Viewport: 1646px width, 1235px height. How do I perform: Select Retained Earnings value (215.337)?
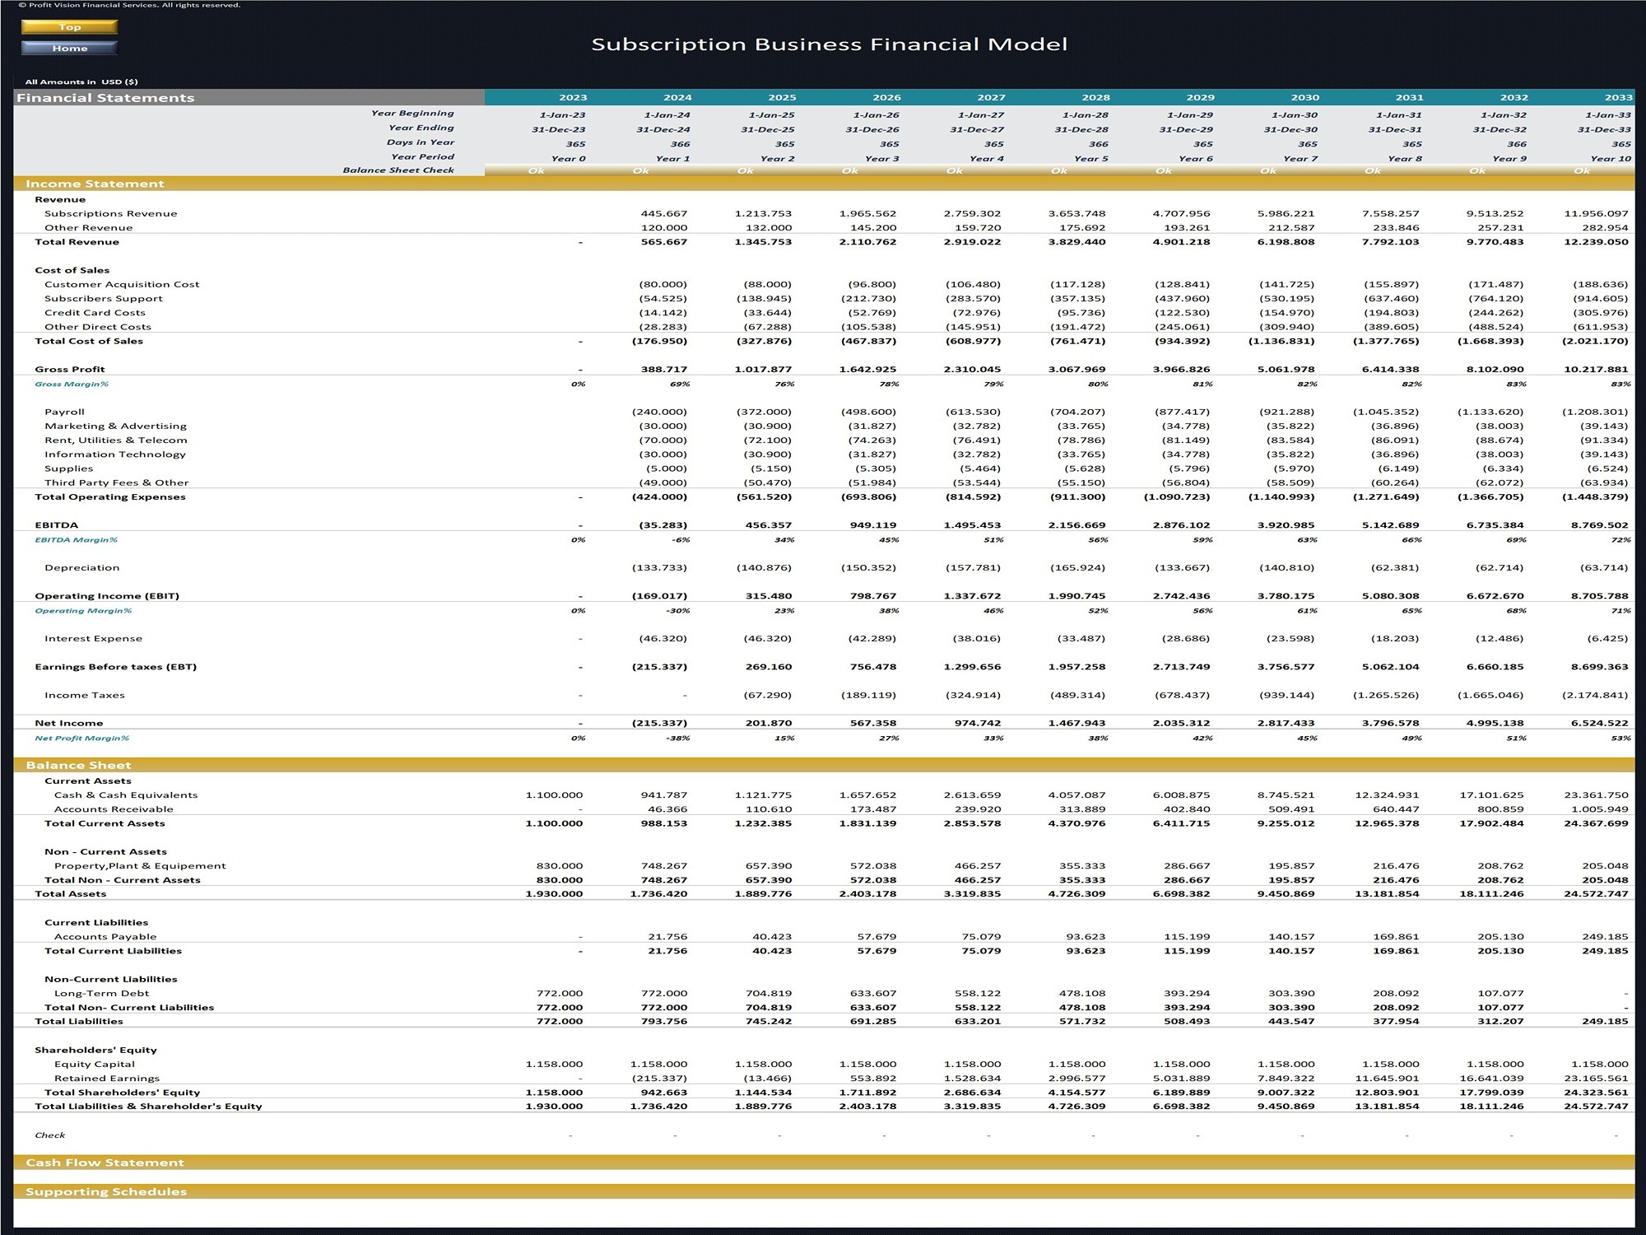tap(659, 1079)
